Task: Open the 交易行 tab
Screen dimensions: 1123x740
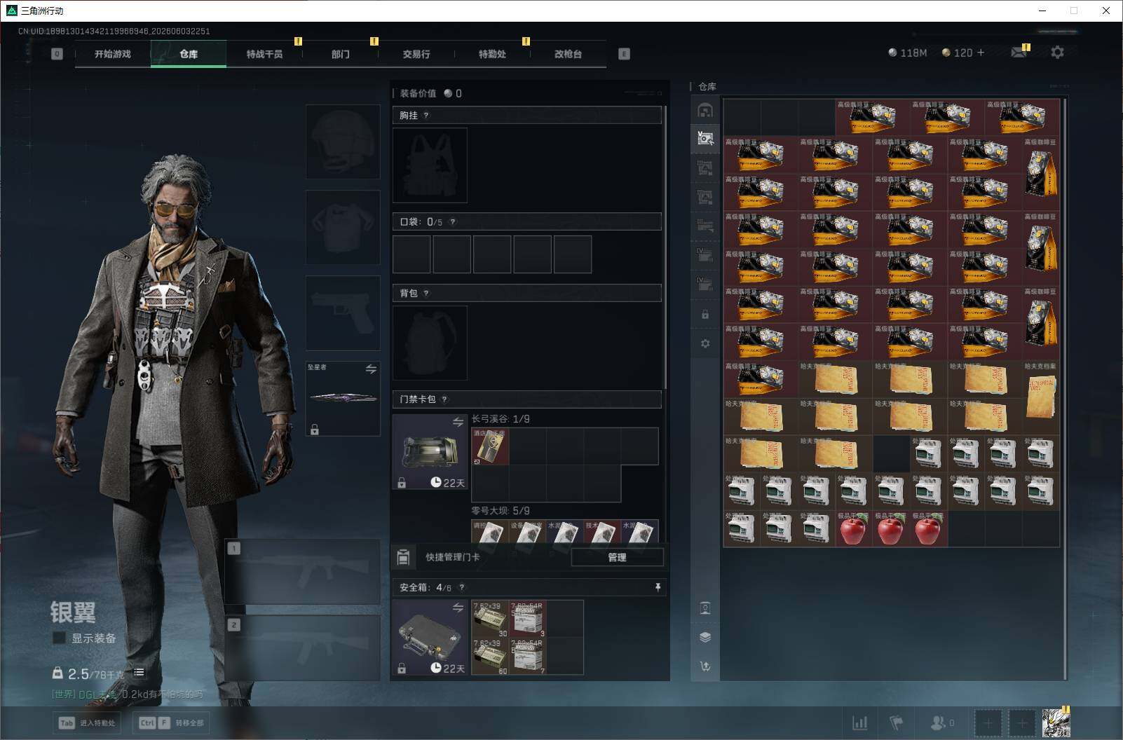Action: point(416,54)
